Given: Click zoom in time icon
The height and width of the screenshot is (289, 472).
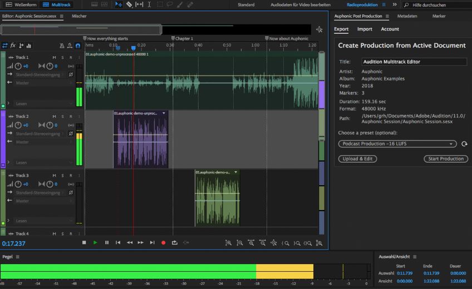Looking at the screenshot, I should click(251, 243).
